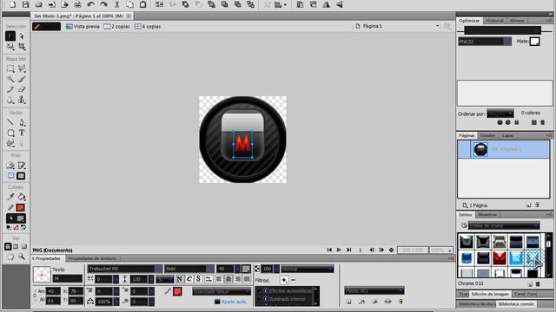Choose the Scale transform tool

[10, 46]
